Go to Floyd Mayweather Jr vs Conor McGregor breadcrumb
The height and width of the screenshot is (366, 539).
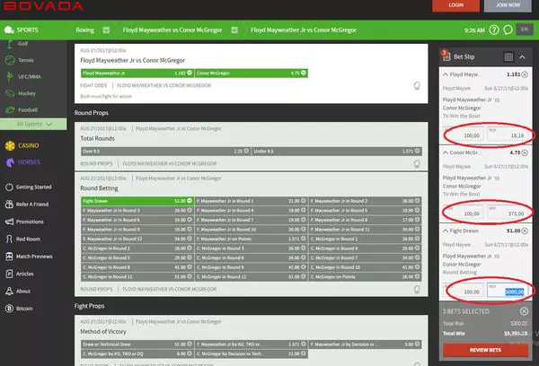[x=304, y=30]
